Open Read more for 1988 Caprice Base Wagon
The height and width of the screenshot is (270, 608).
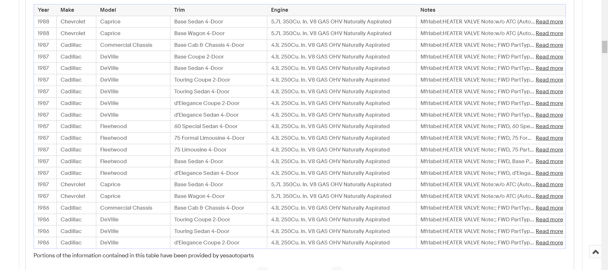point(549,34)
